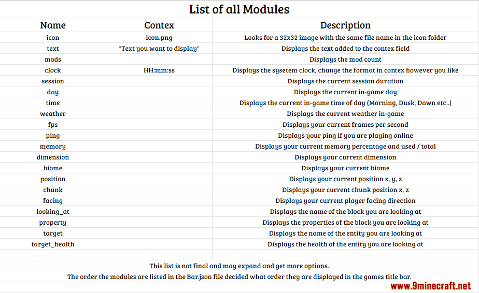
Task: Click the "session" module name
Action: tap(53, 81)
